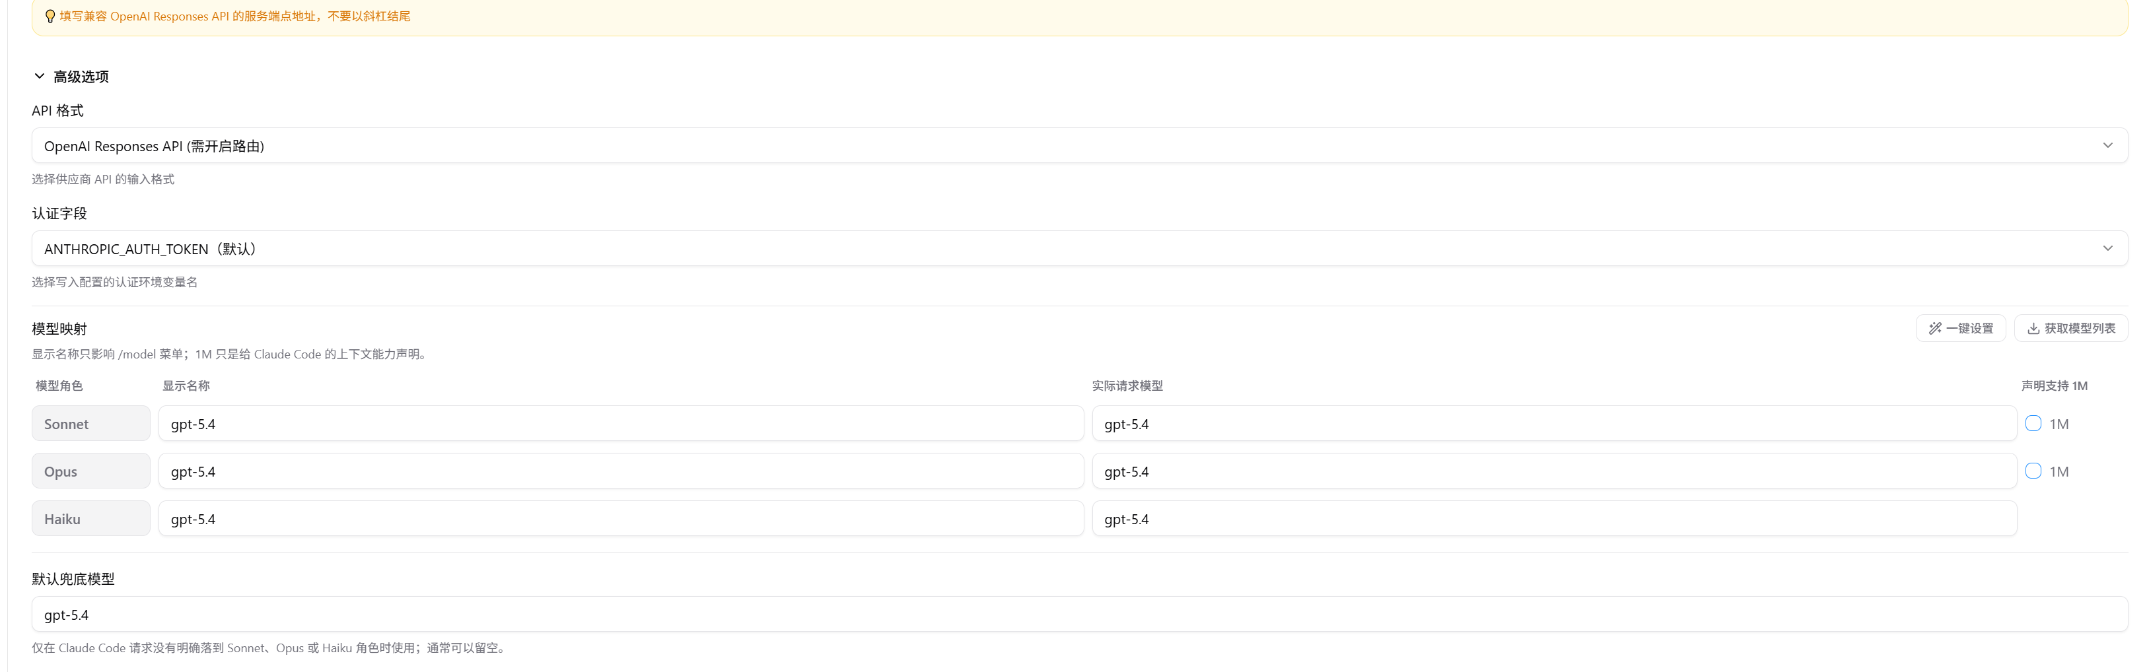This screenshot has height=672, width=2149.
Task: Edit the Haiku actual request model field
Action: tap(1554, 519)
